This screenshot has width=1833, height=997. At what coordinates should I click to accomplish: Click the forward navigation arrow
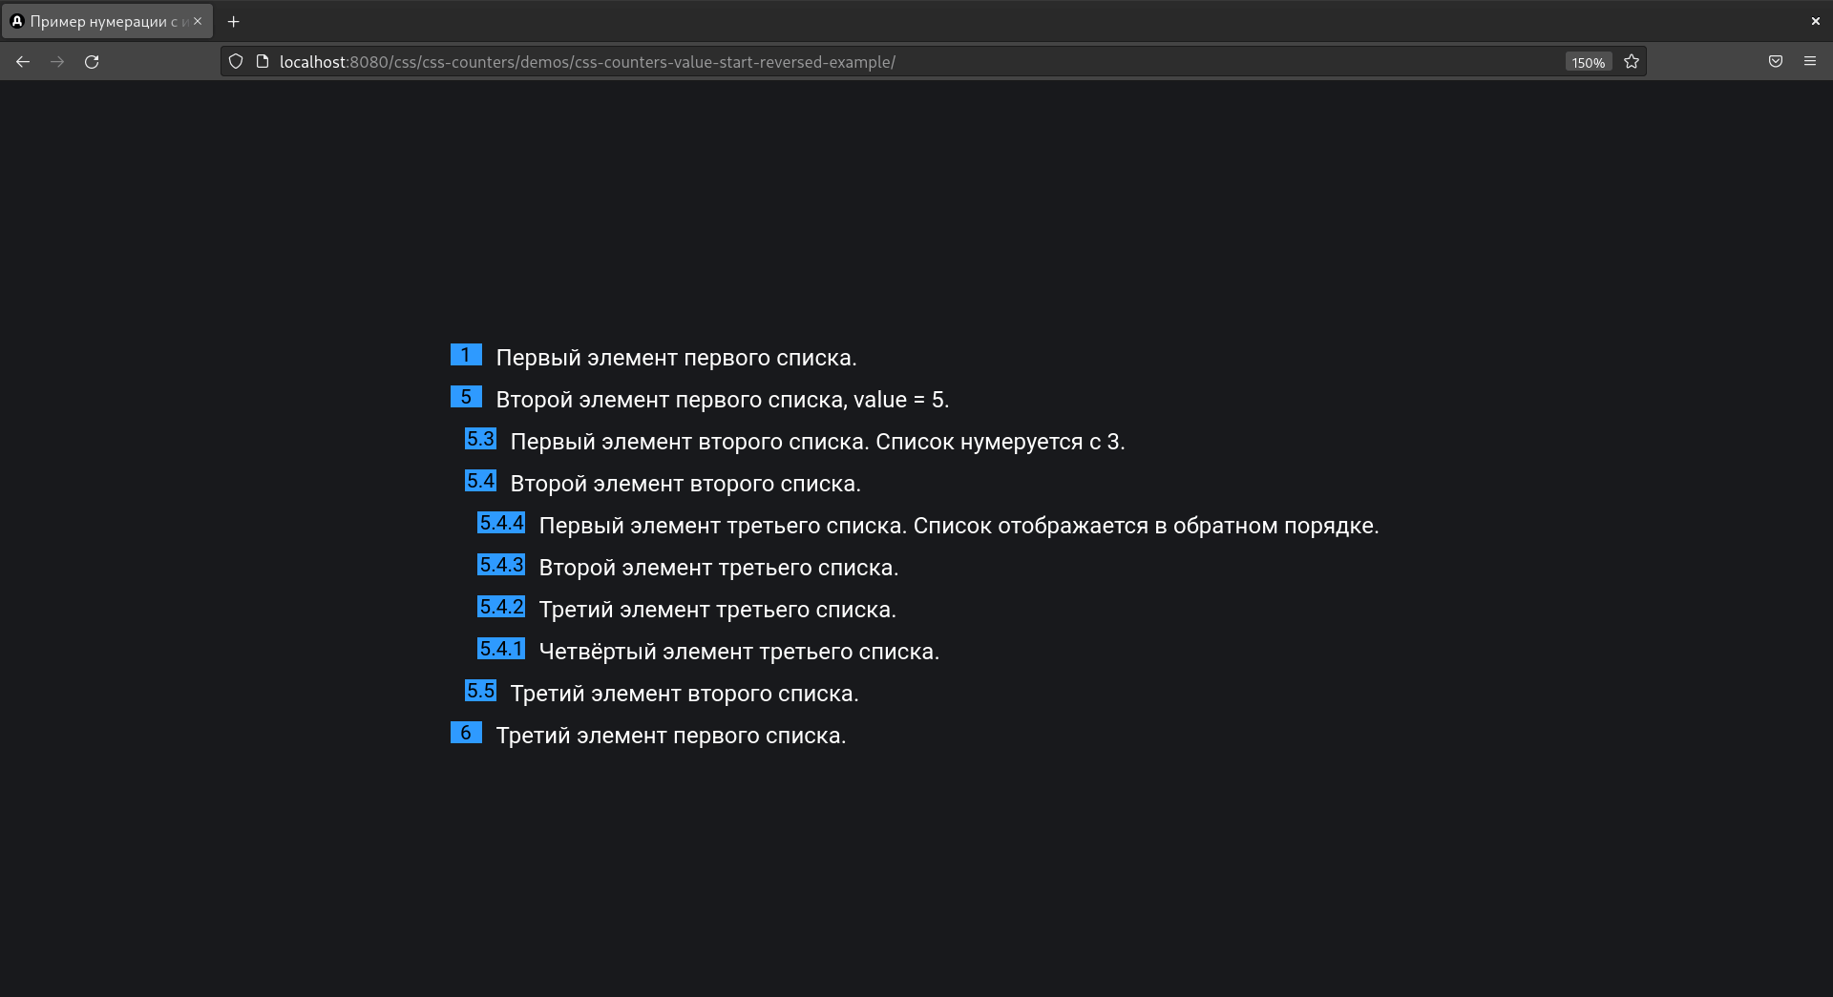[x=57, y=62]
